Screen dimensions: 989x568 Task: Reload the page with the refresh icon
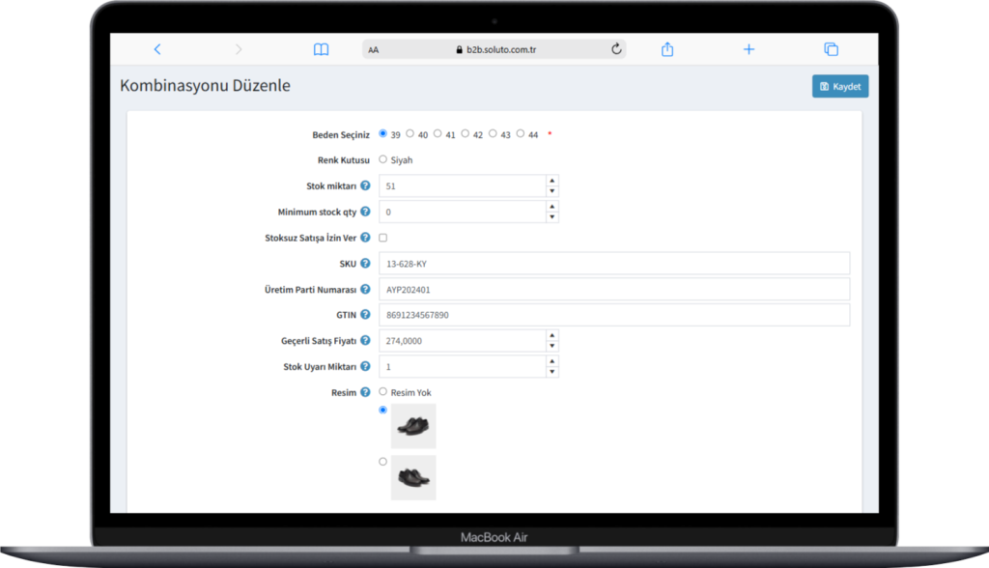616,49
